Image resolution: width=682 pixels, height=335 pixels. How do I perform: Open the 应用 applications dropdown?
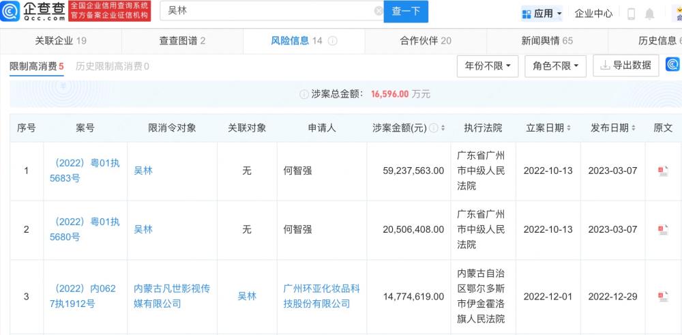[542, 14]
